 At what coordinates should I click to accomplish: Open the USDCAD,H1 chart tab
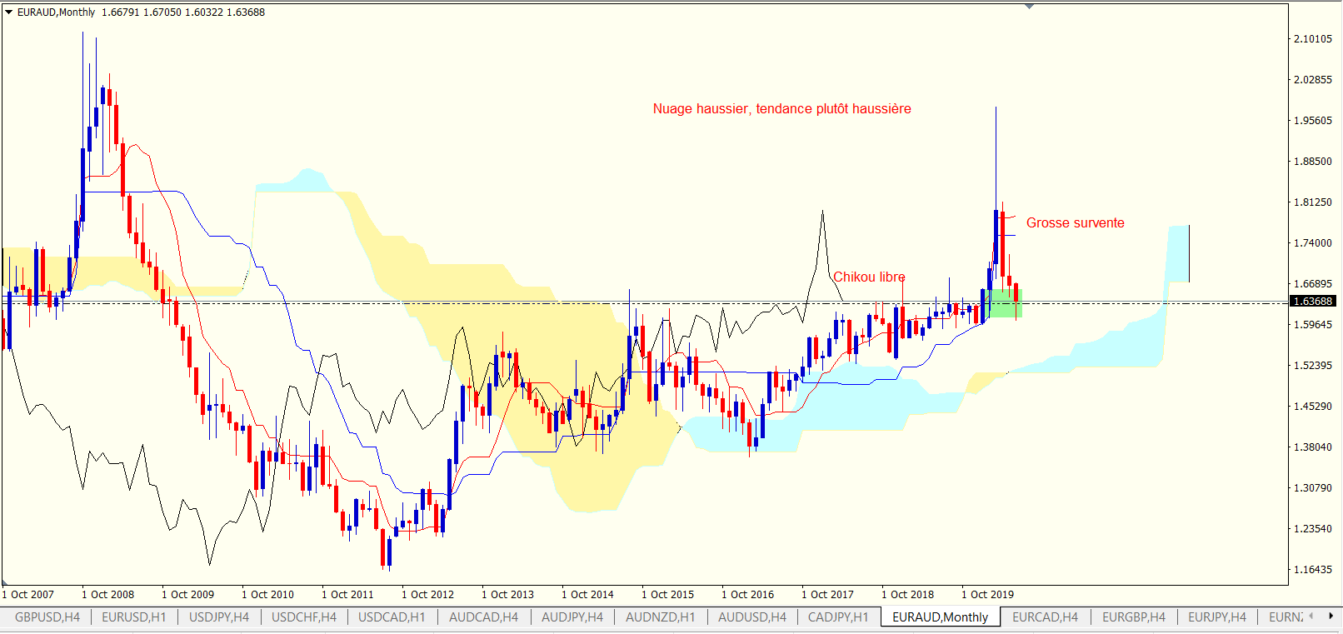click(392, 617)
